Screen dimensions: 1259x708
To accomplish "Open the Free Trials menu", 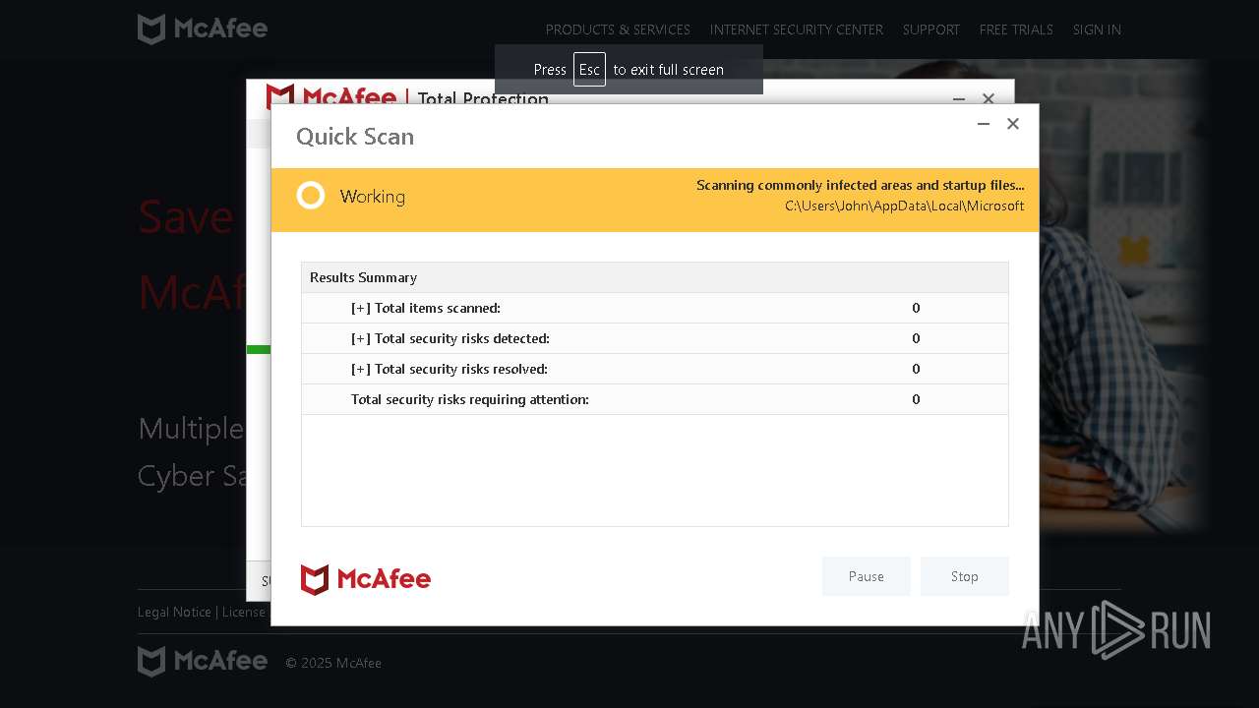I will point(1016,29).
